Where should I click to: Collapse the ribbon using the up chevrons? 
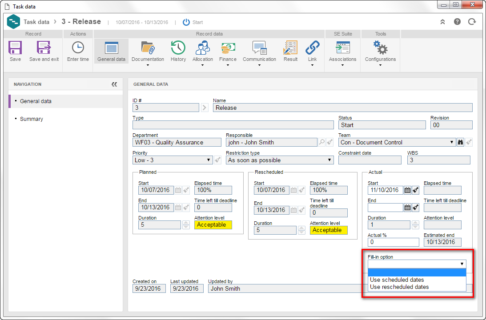point(442,22)
